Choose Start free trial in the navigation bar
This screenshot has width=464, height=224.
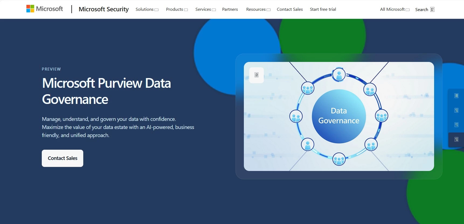pyautogui.click(x=323, y=9)
